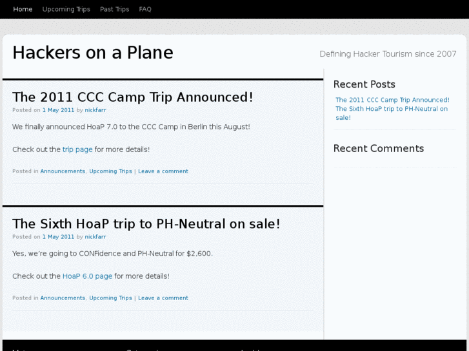Select Announcements category under second post
This screenshot has width=469, height=351.
coord(63,298)
